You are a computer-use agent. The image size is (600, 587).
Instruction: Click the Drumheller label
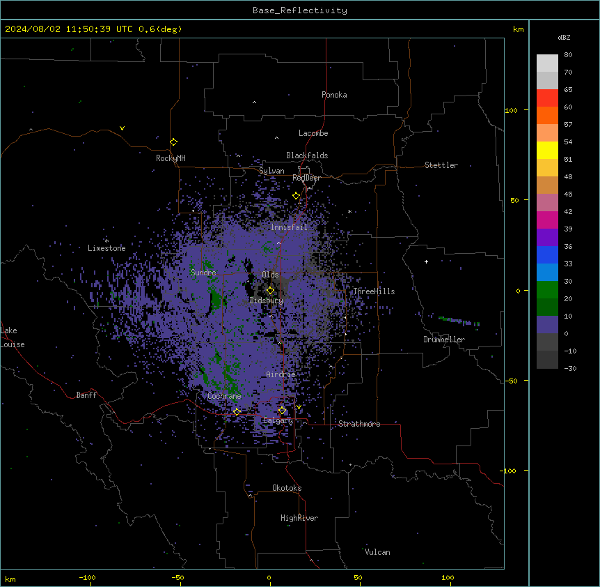(x=444, y=340)
